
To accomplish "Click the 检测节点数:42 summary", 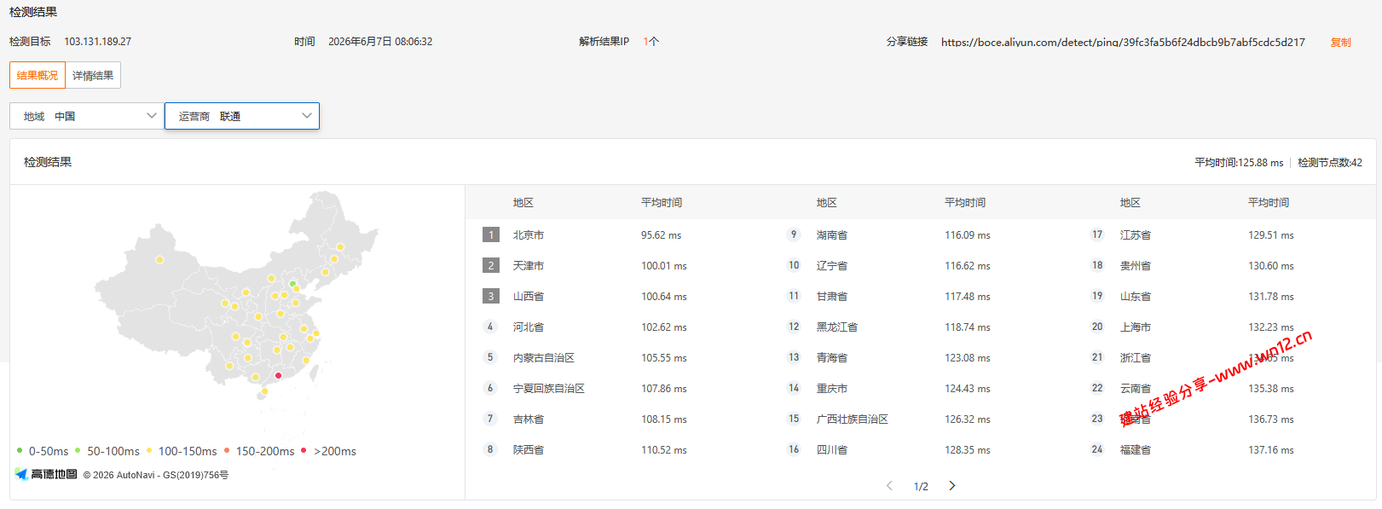I will (x=1330, y=163).
